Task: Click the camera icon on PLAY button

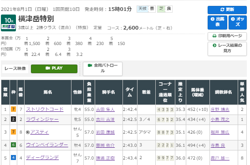Action: [x=48, y=68]
